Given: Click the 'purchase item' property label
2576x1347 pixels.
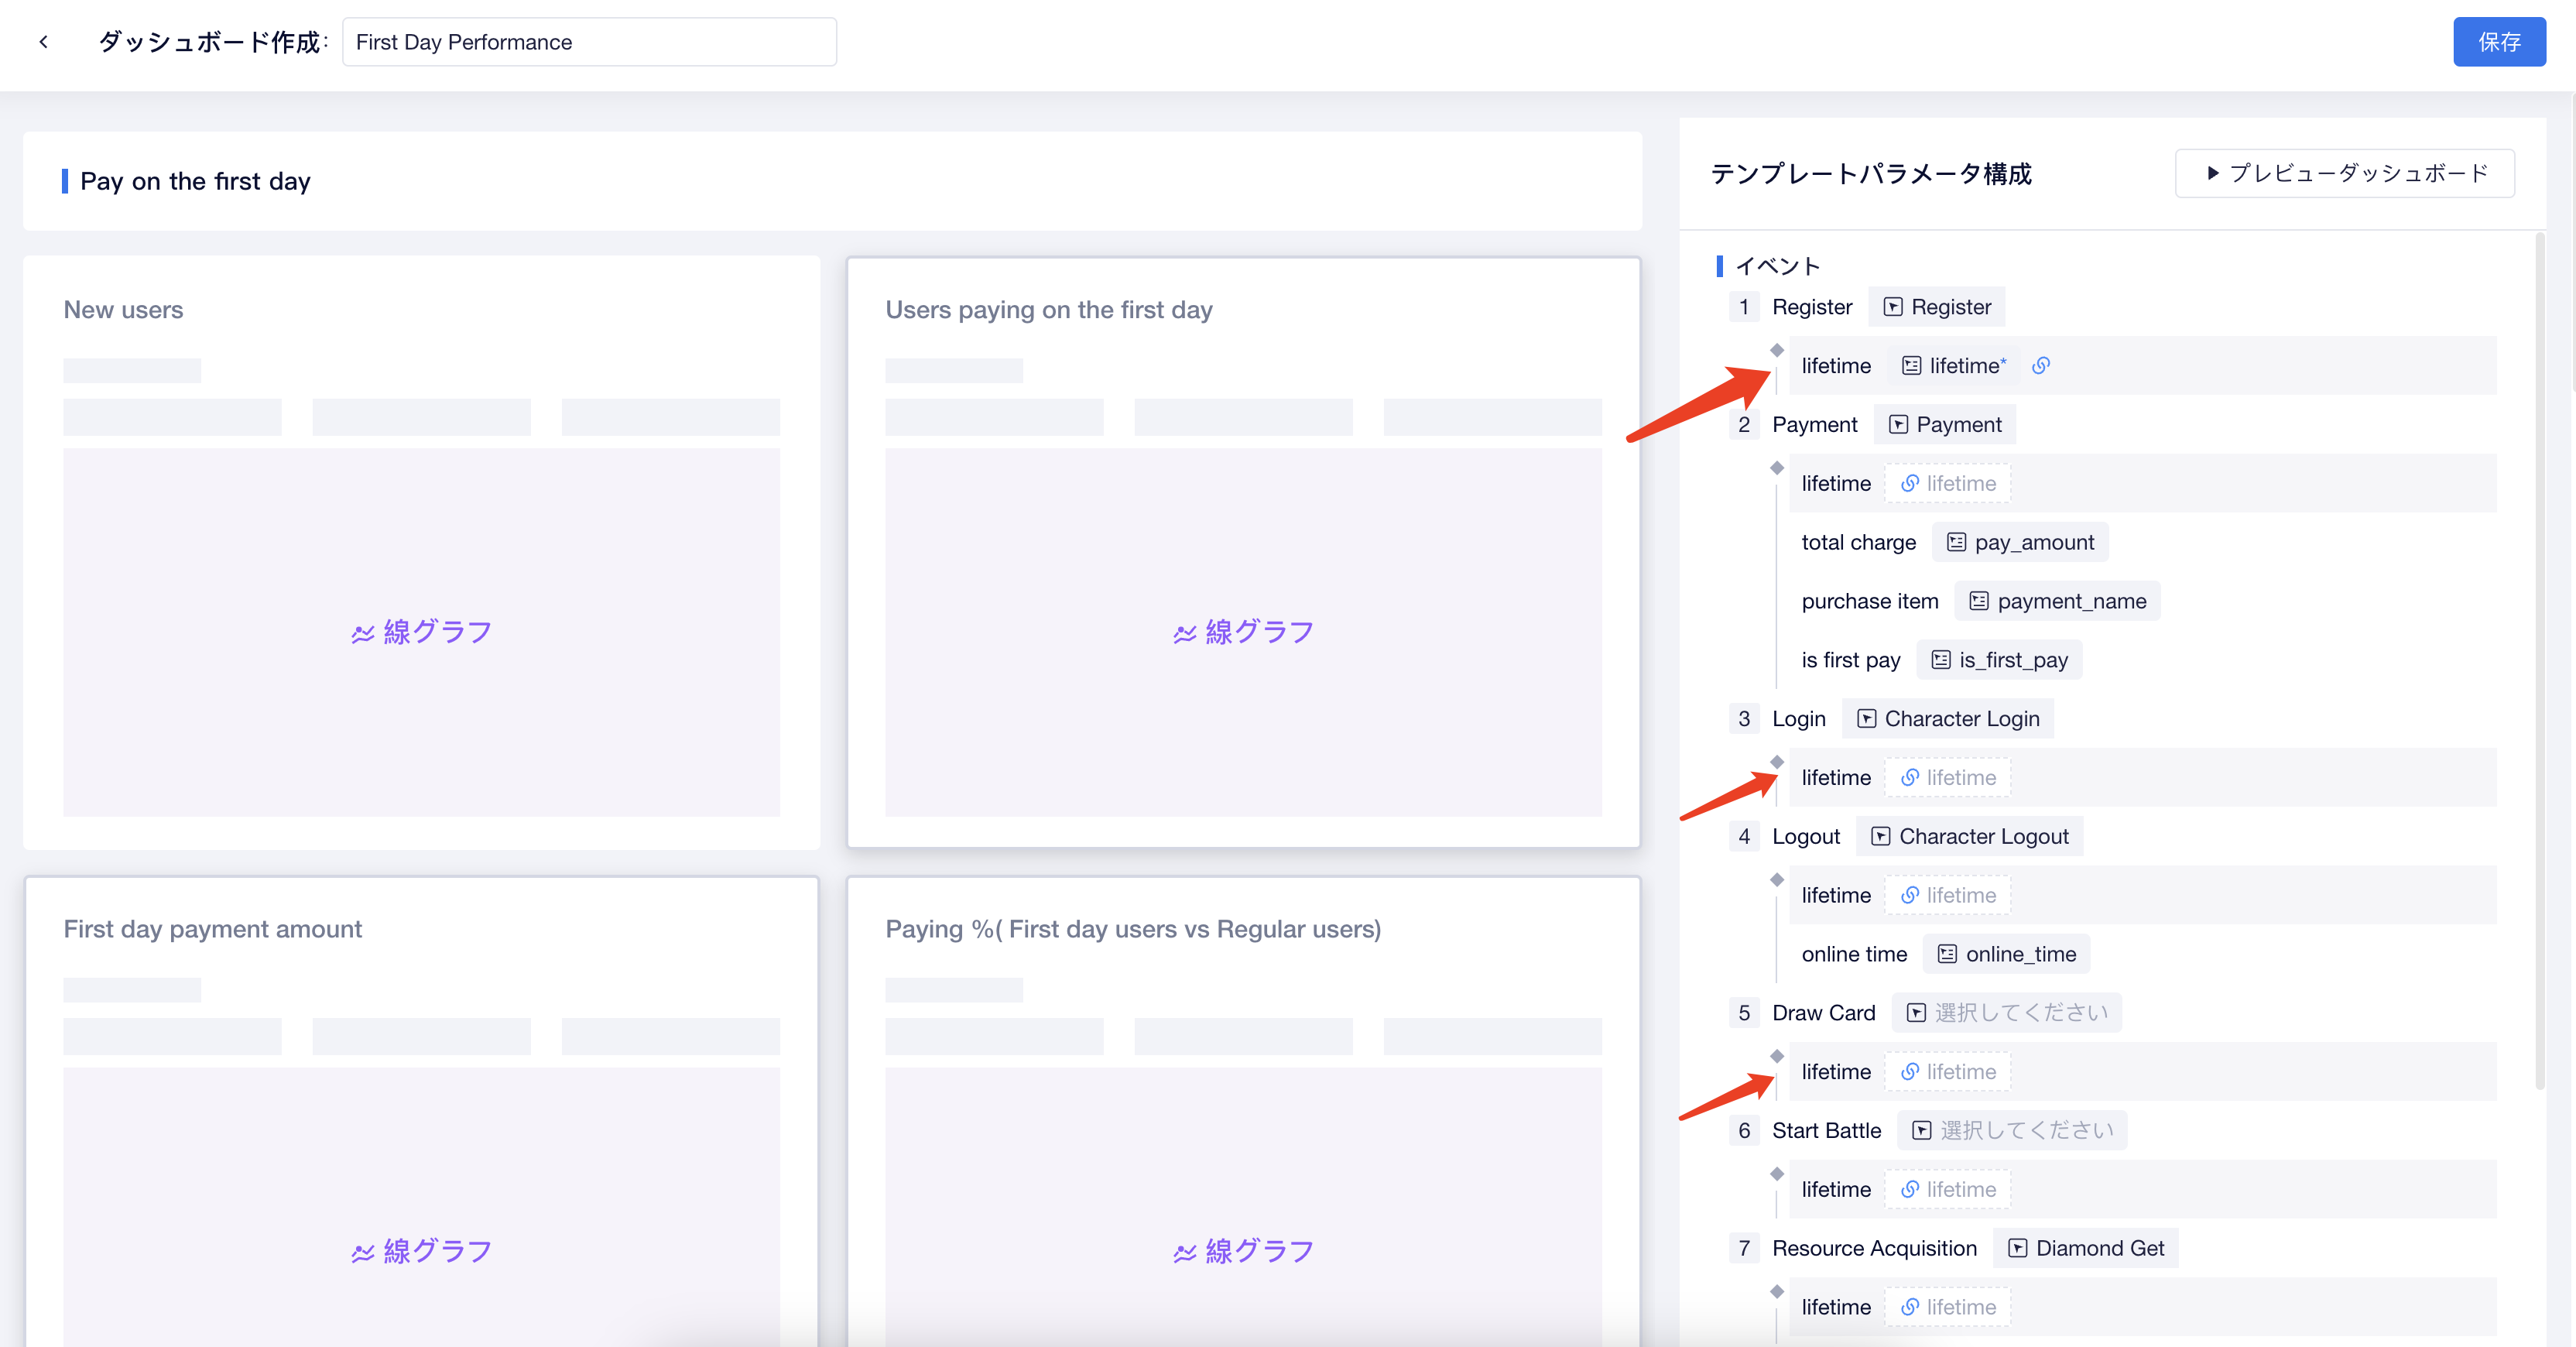Looking at the screenshot, I should pos(1870,602).
